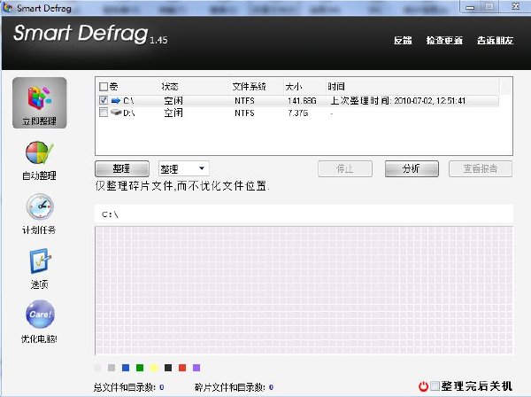The height and width of the screenshot is (397, 531).
Task: Uncheck the C:\ volume checkbox
Action: 104,100
